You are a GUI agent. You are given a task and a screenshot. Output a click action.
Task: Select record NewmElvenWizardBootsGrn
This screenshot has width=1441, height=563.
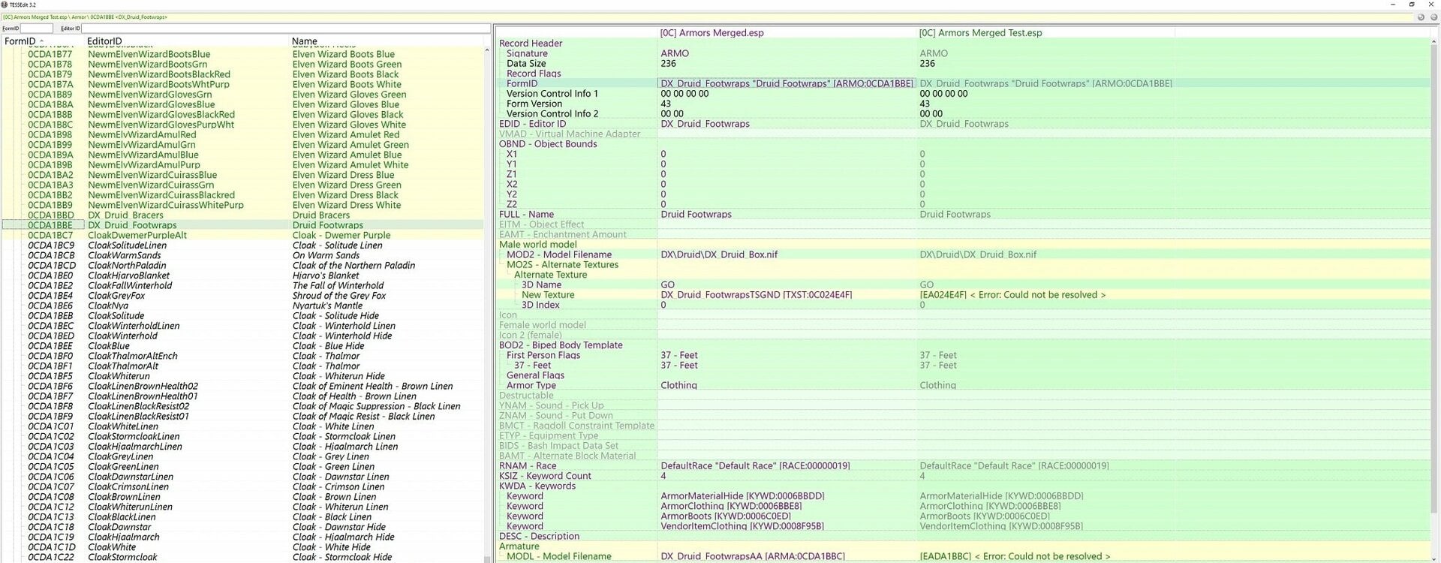pyautogui.click(x=148, y=65)
